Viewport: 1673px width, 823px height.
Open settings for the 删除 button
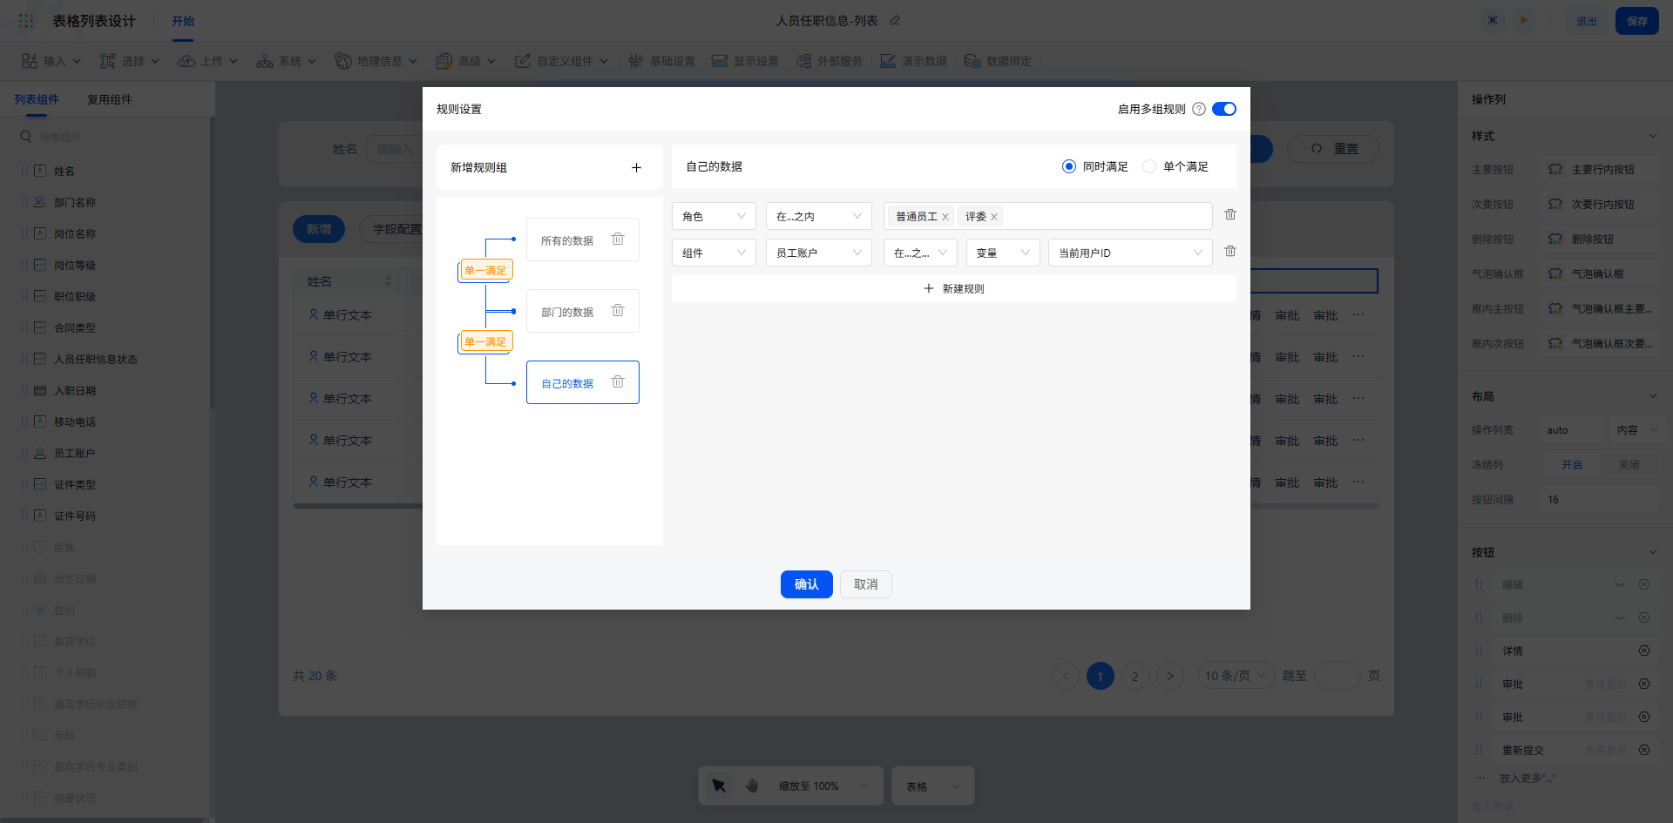[x=1644, y=617]
